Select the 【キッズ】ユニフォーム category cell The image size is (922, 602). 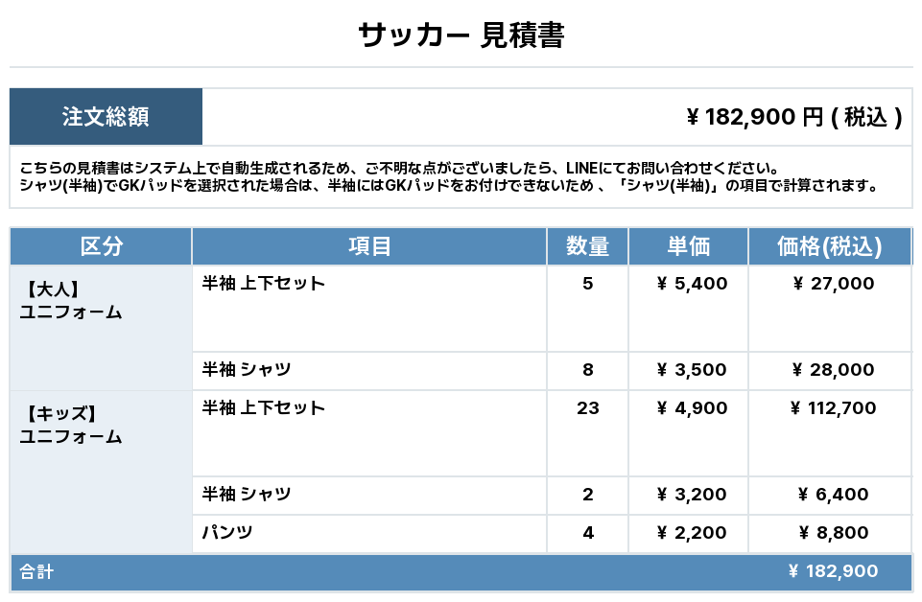(71, 425)
